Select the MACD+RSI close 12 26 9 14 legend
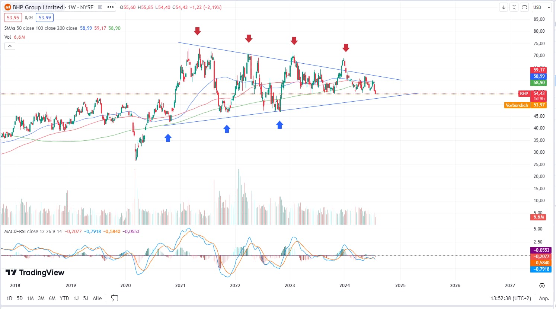 (x=33, y=231)
